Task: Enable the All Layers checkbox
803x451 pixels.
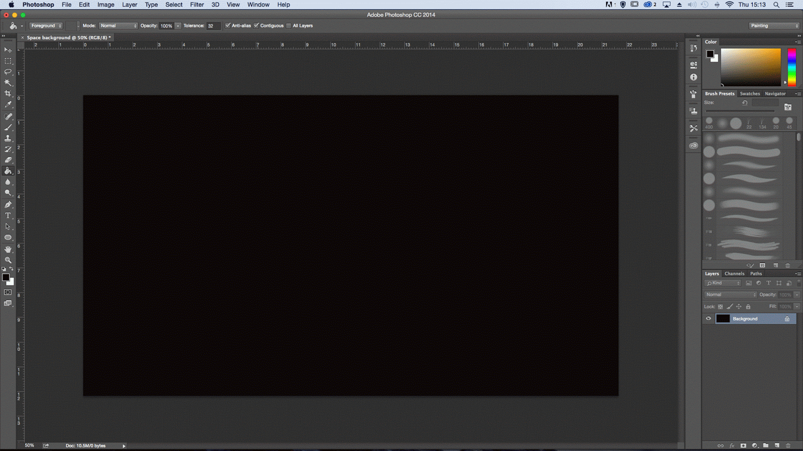Action: coord(289,26)
